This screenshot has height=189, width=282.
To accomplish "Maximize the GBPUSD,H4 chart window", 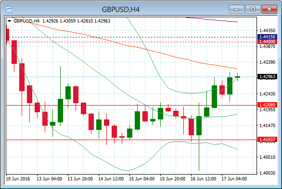I will 253,9.
